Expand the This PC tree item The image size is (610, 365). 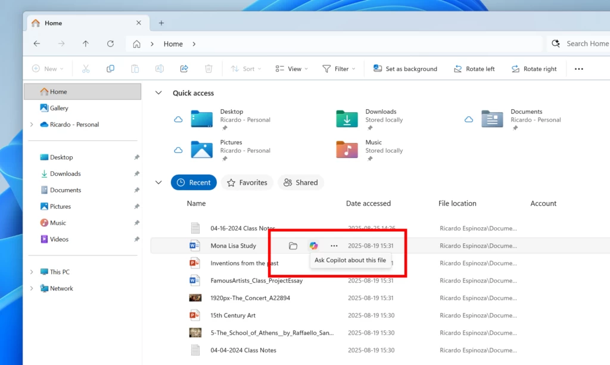31,271
